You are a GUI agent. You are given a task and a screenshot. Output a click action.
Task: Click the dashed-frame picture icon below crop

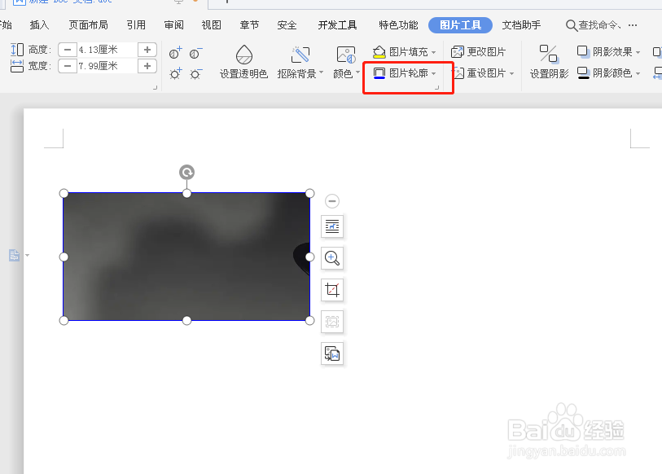tap(332, 322)
